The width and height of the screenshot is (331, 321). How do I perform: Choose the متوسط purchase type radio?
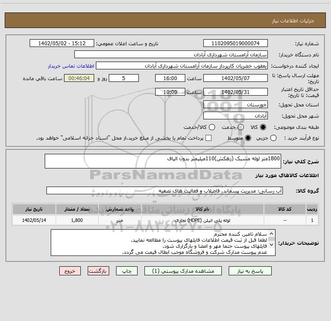point(248,138)
